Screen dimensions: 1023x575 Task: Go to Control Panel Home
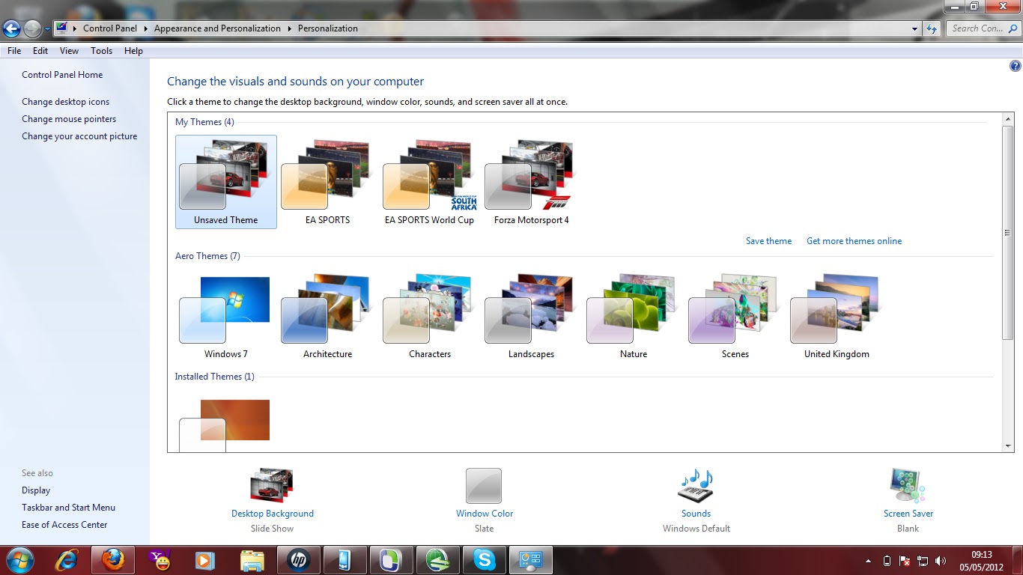62,75
